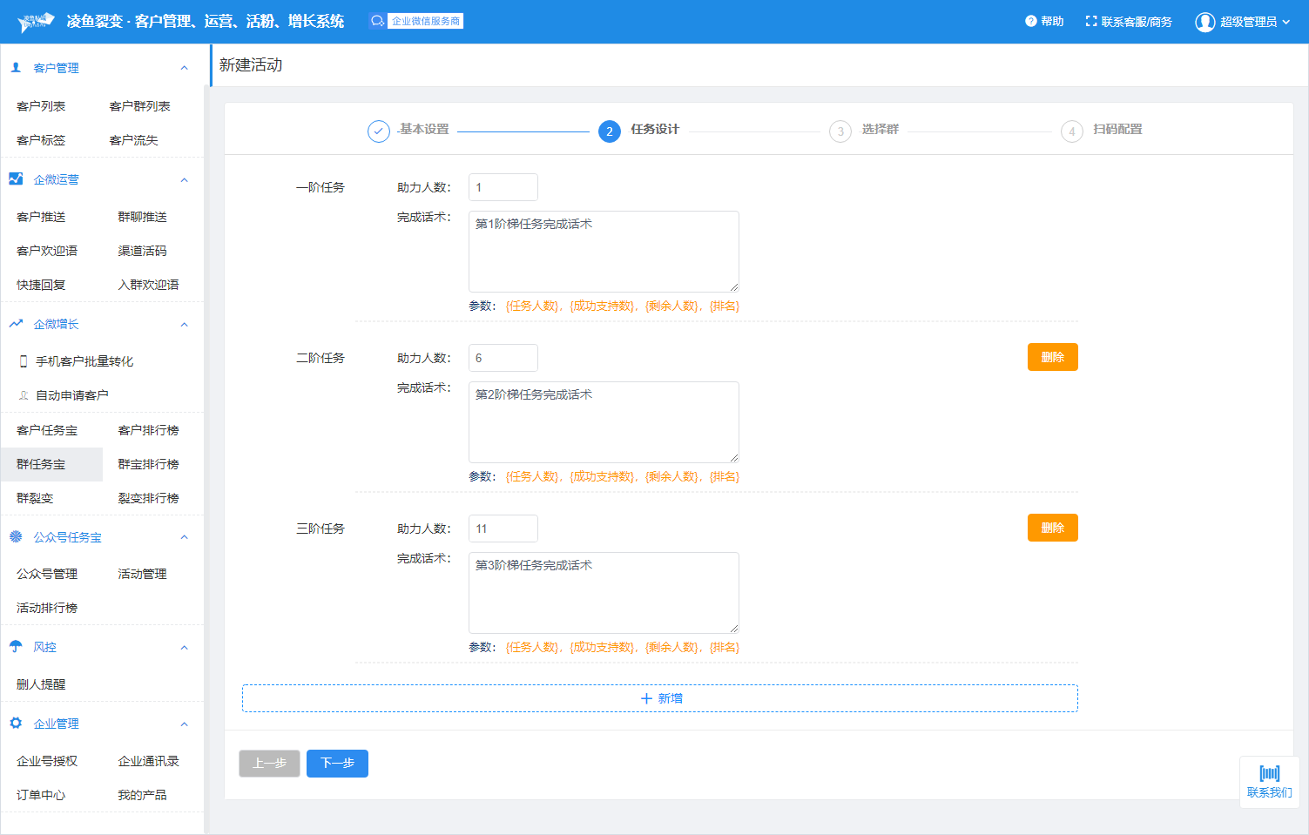Click the contact customer service fullscreen icon
The image size is (1309, 835).
1090,22
